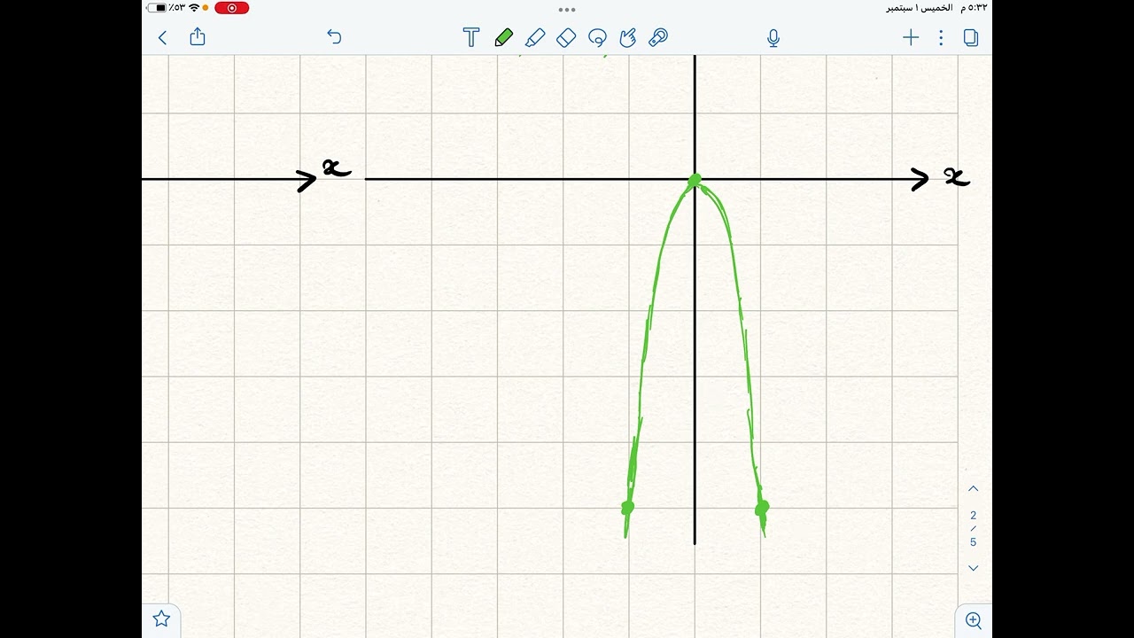
Task: Select the Highlighter tool
Action: click(x=534, y=37)
